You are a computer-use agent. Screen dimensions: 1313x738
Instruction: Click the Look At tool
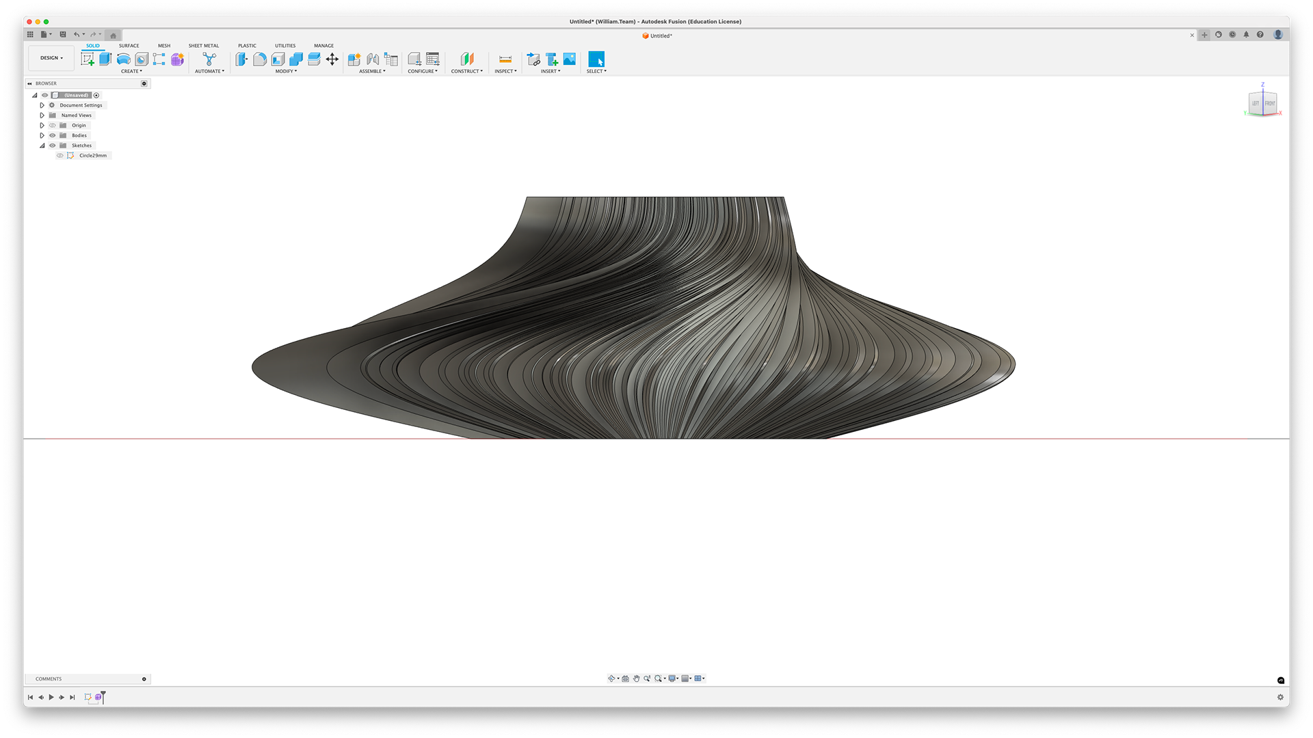pos(625,679)
